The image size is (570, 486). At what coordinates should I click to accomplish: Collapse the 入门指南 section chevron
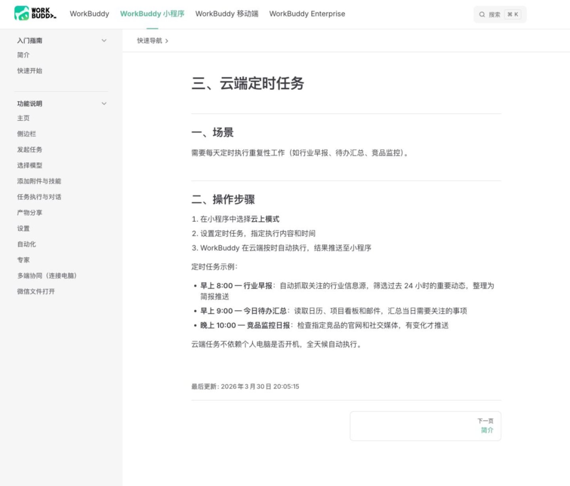click(x=104, y=40)
